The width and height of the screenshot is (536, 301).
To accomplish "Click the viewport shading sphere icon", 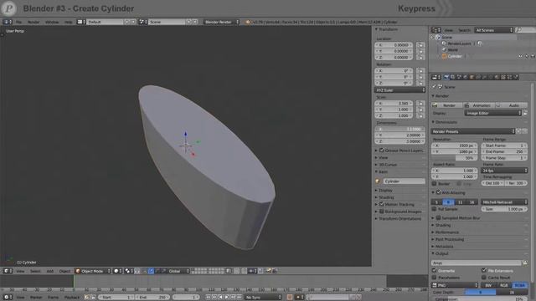I will click(117, 271).
